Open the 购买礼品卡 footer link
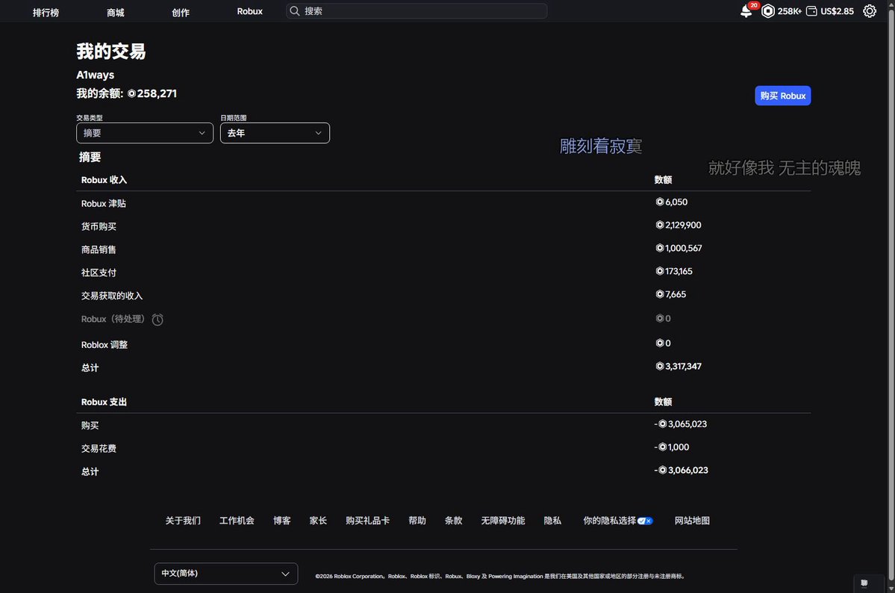This screenshot has width=895, height=593. point(367,521)
